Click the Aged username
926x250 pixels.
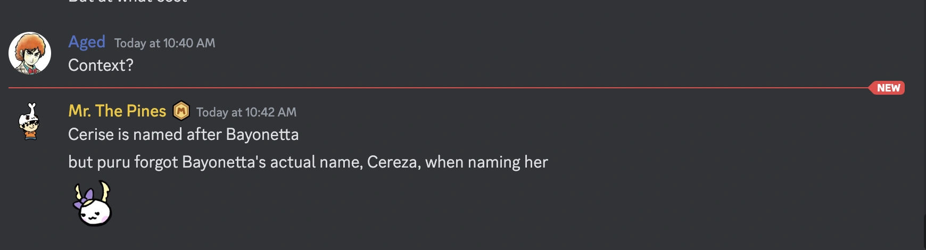(x=87, y=42)
